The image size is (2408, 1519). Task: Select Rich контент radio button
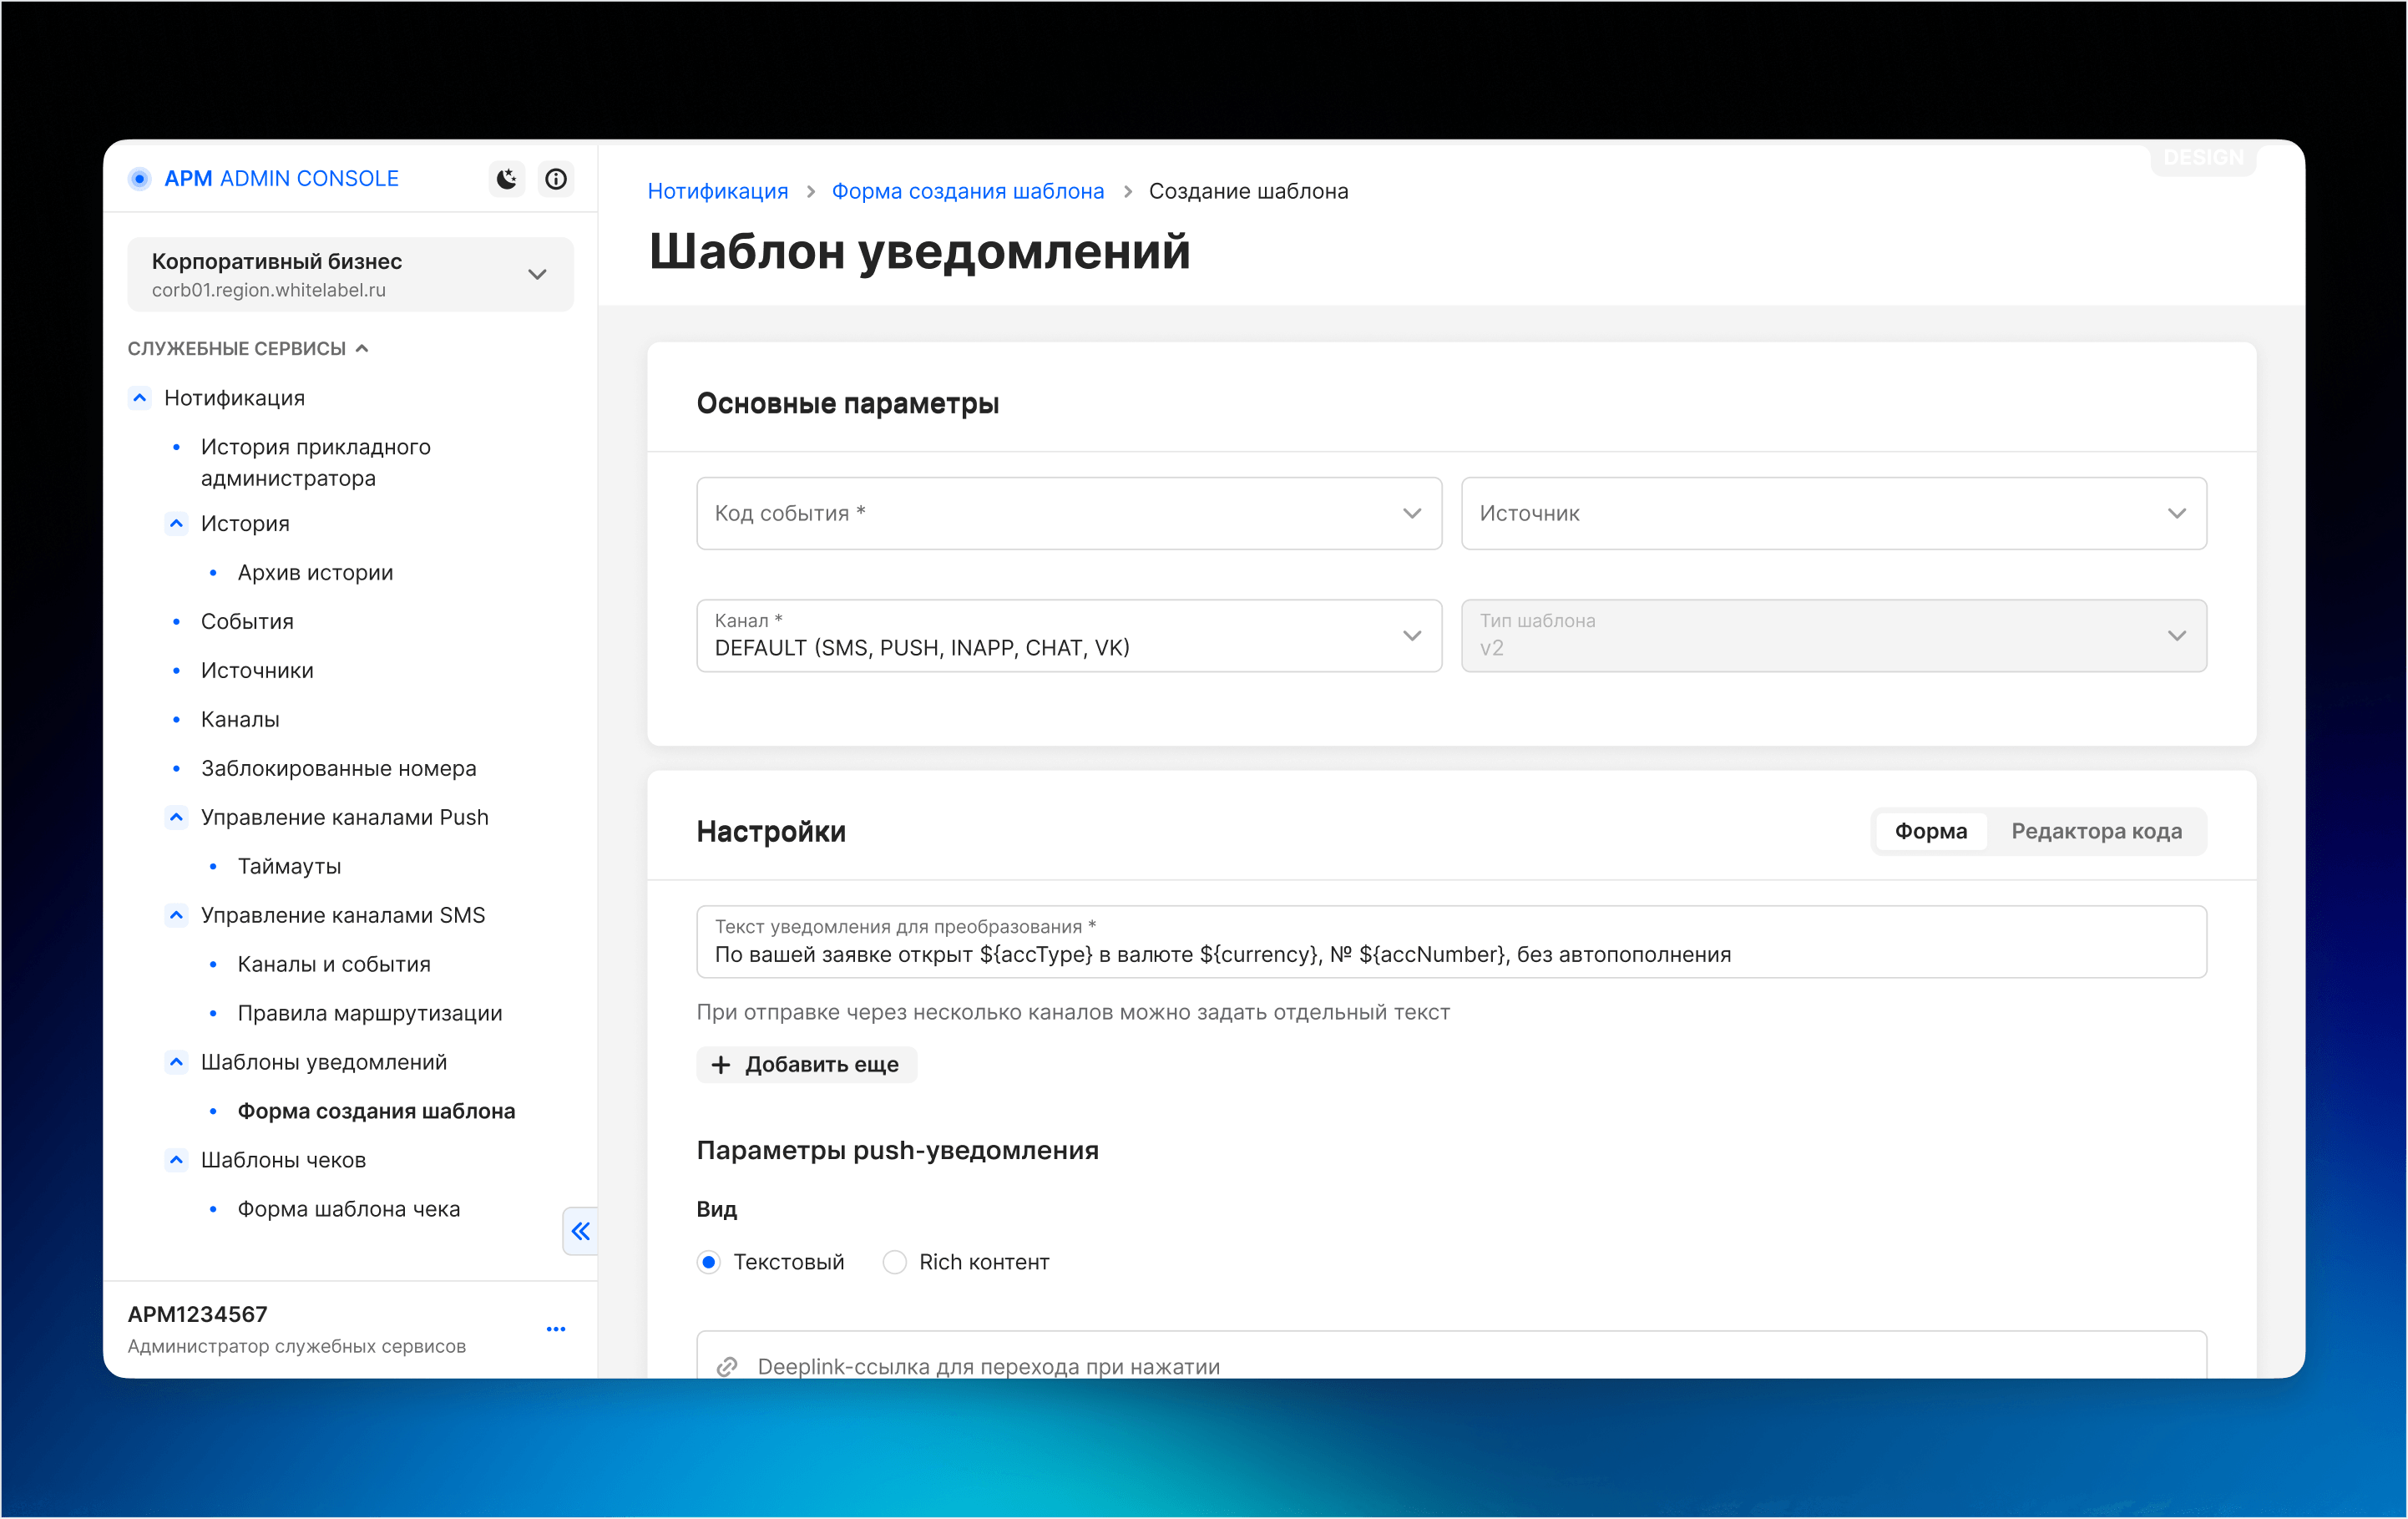[894, 1262]
